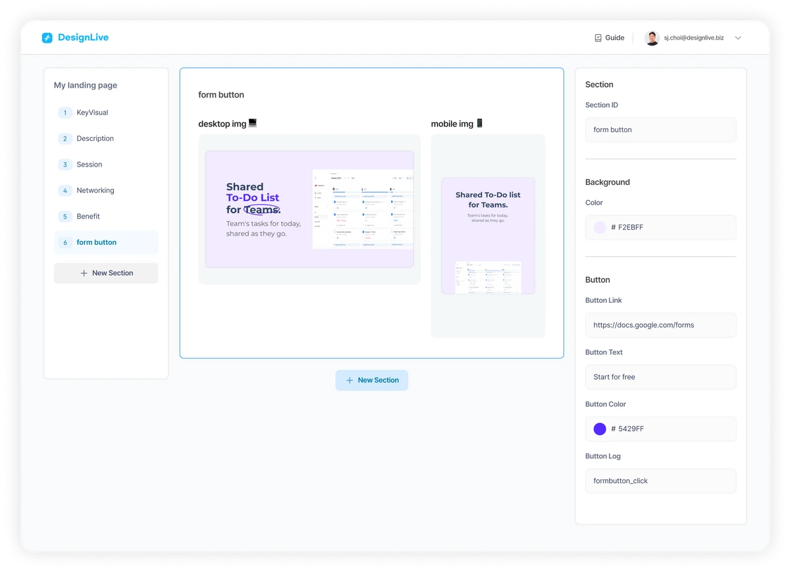The image size is (790, 572).
Task: Click the 'form button' canvas title
Action: [221, 95]
